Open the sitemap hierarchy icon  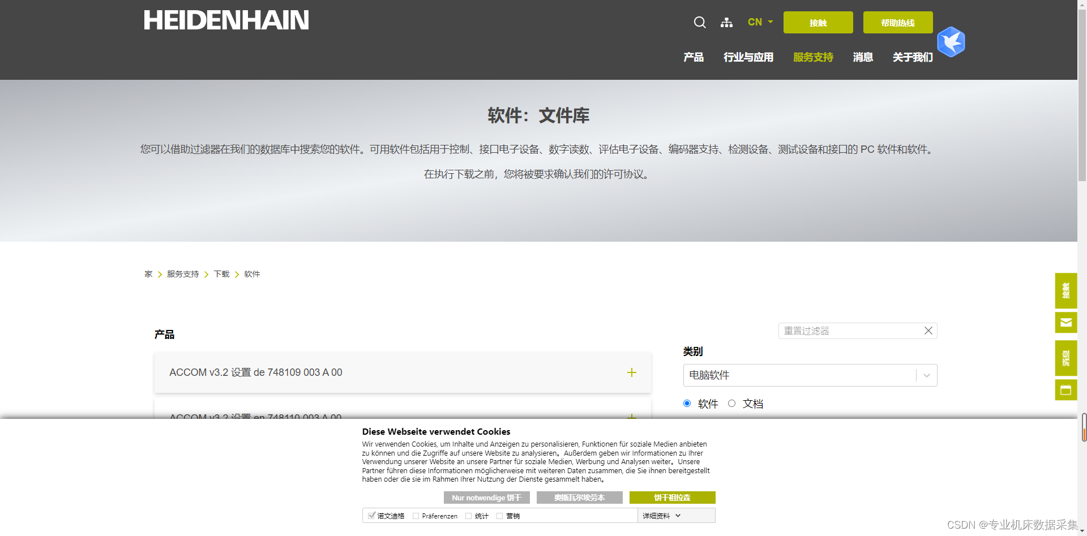726,22
